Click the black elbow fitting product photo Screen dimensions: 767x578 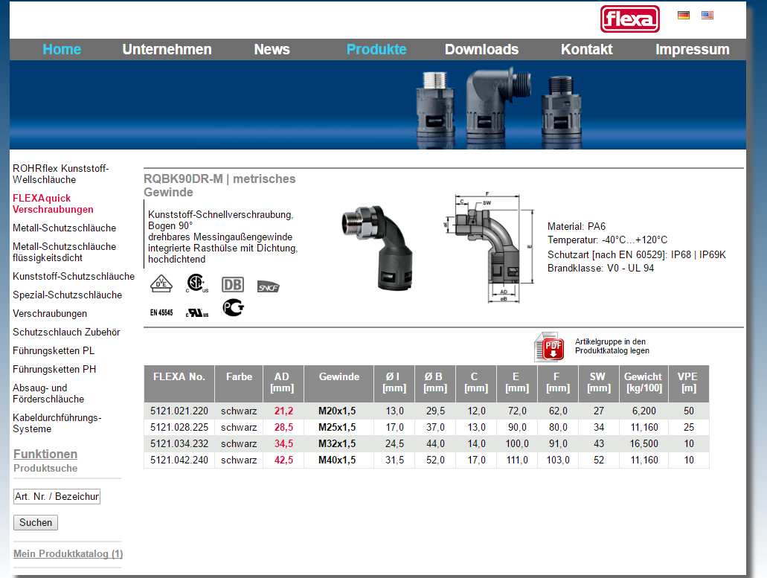point(377,248)
